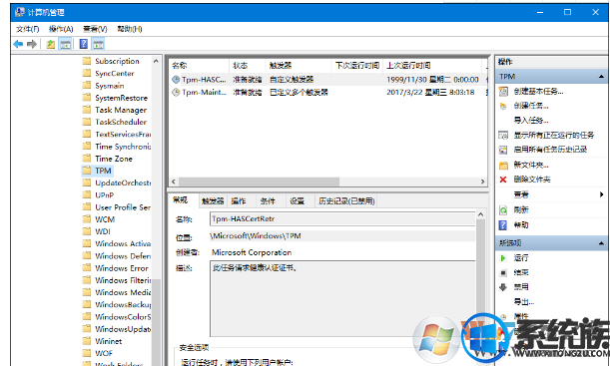Select the 常规 tab

pyautogui.click(x=180, y=200)
